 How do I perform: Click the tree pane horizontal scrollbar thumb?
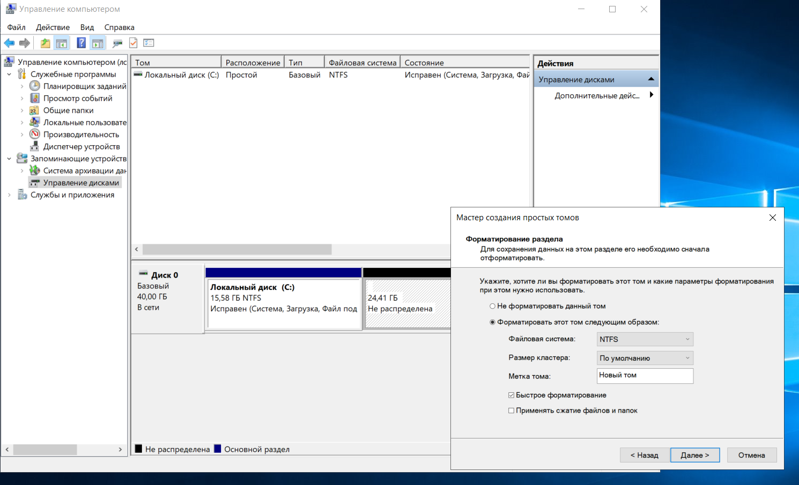tap(45, 450)
